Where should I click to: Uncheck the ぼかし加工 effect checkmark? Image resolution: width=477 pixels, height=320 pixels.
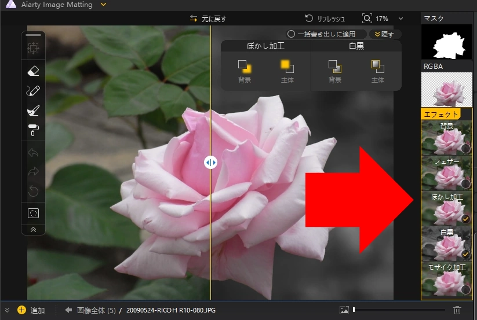click(x=465, y=219)
